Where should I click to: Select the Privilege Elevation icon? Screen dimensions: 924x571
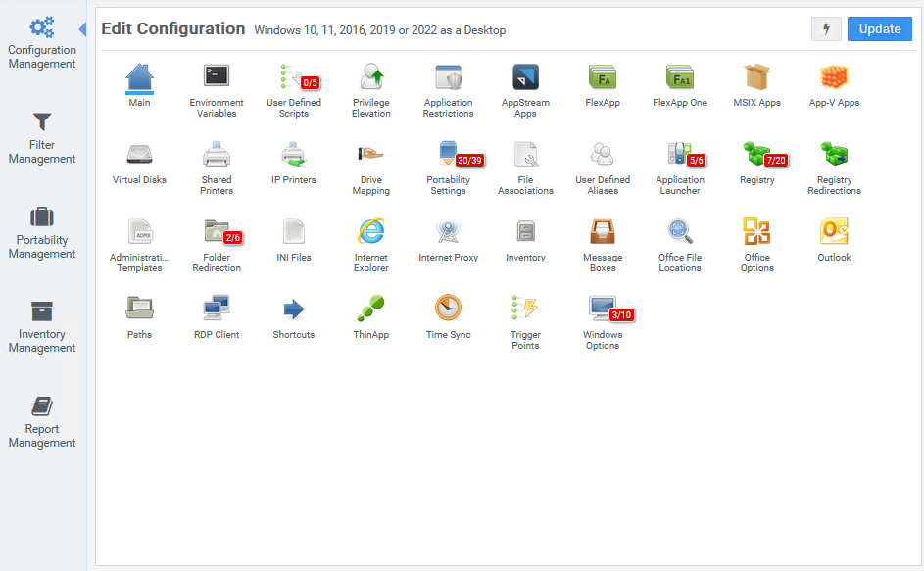tap(370, 78)
